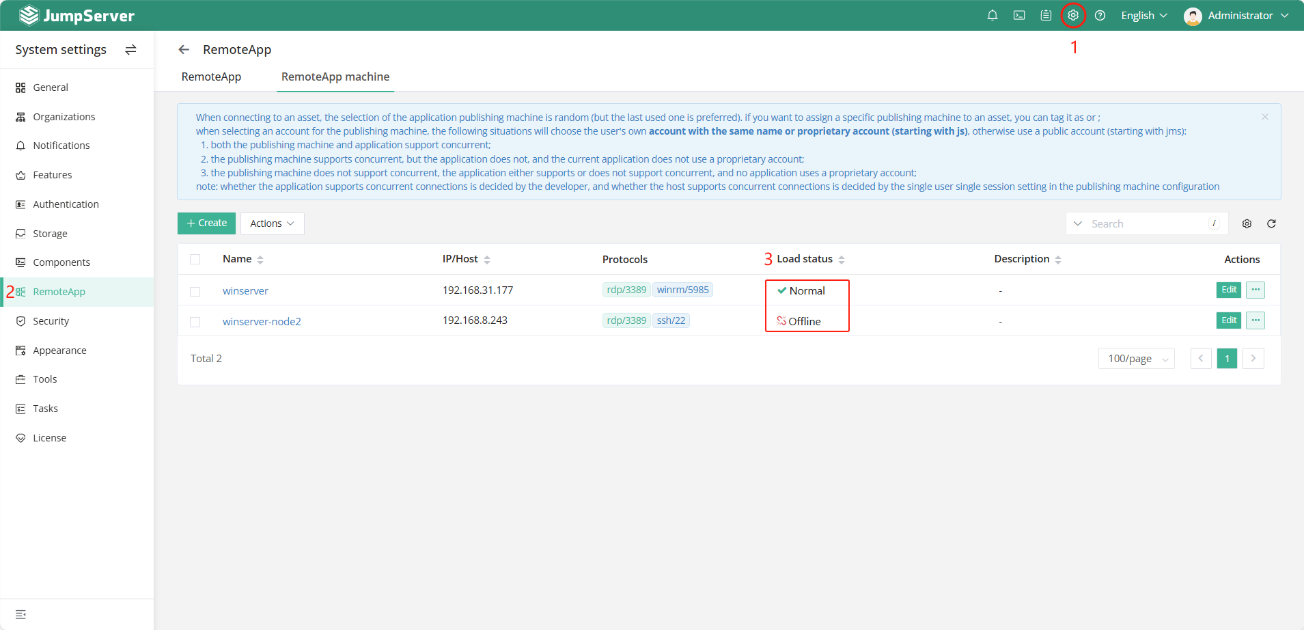Open the winserver-node2 link
This screenshot has height=630, width=1304.
pos(262,321)
